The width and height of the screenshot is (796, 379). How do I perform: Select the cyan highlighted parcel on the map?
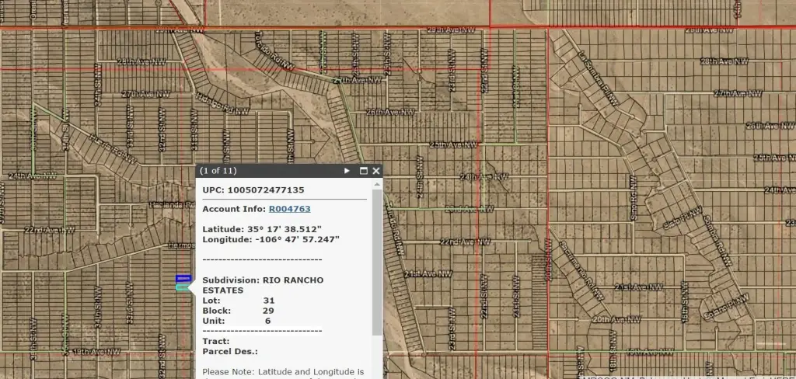(183, 287)
